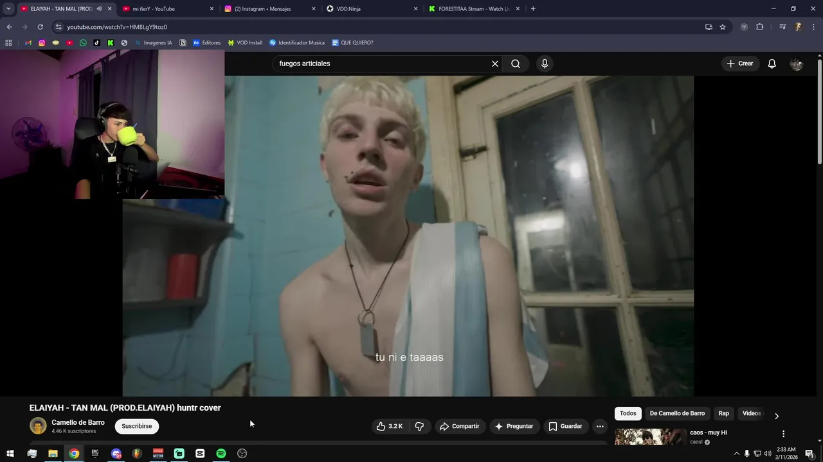Open YouTube bookmark icon in bookmarks bar
The height and width of the screenshot is (462, 823).
69,43
